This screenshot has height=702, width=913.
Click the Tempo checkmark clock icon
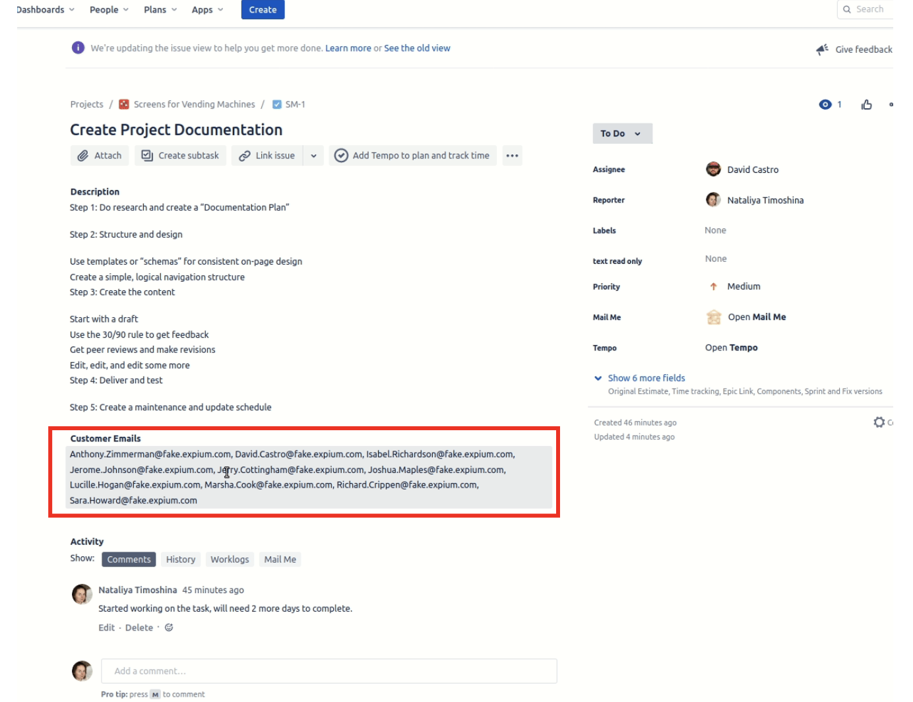click(x=341, y=156)
